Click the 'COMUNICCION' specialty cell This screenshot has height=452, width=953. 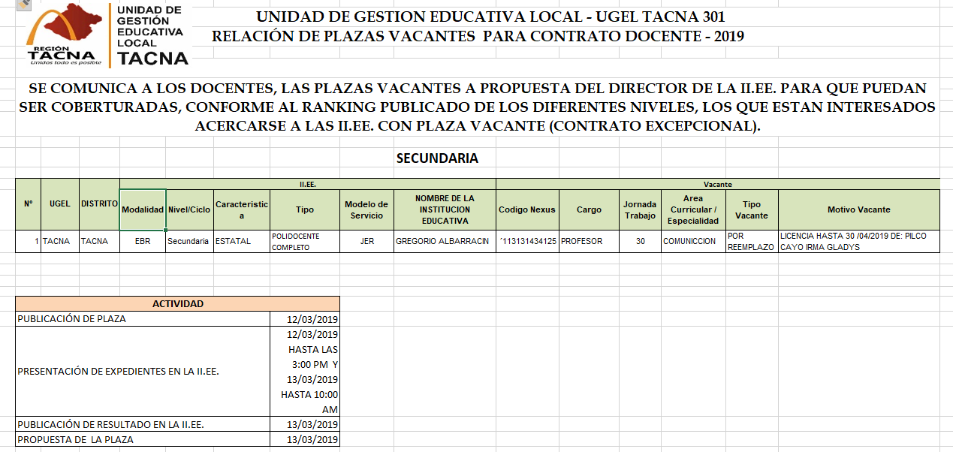coord(693,242)
